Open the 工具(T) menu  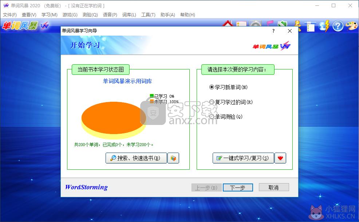(x=148, y=15)
